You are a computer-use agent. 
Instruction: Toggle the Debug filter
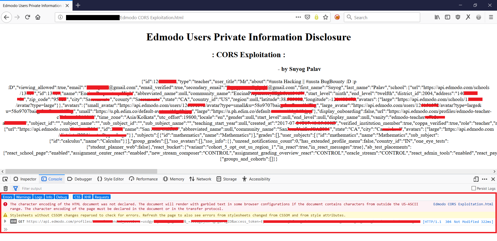coord(62,197)
